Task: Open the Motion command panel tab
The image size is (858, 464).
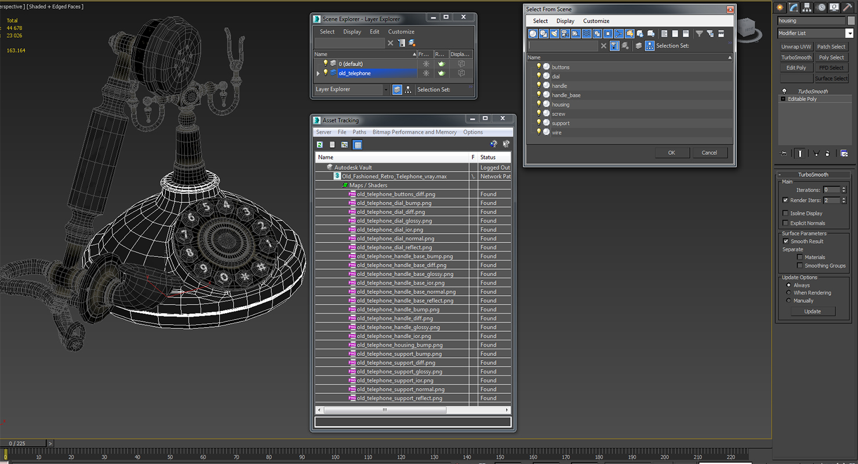Action: point(821,8)
